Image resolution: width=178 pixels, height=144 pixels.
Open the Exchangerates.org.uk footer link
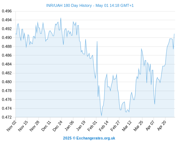point(96,138)
